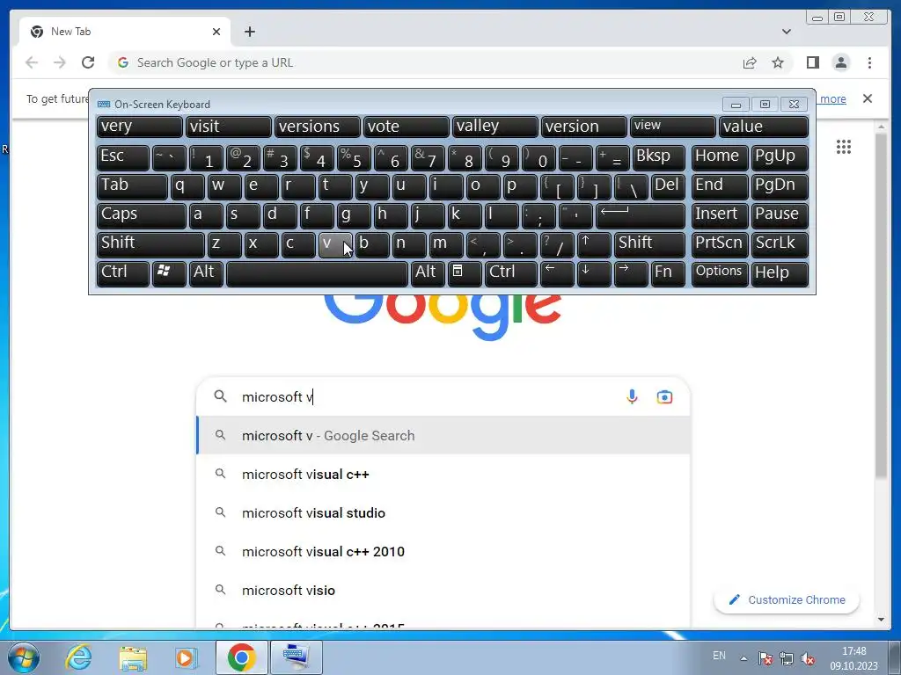Bookmark this tab with star icon
Image resolution: width=901 pixels, height=675 pixels.
(x=778, y=62)
